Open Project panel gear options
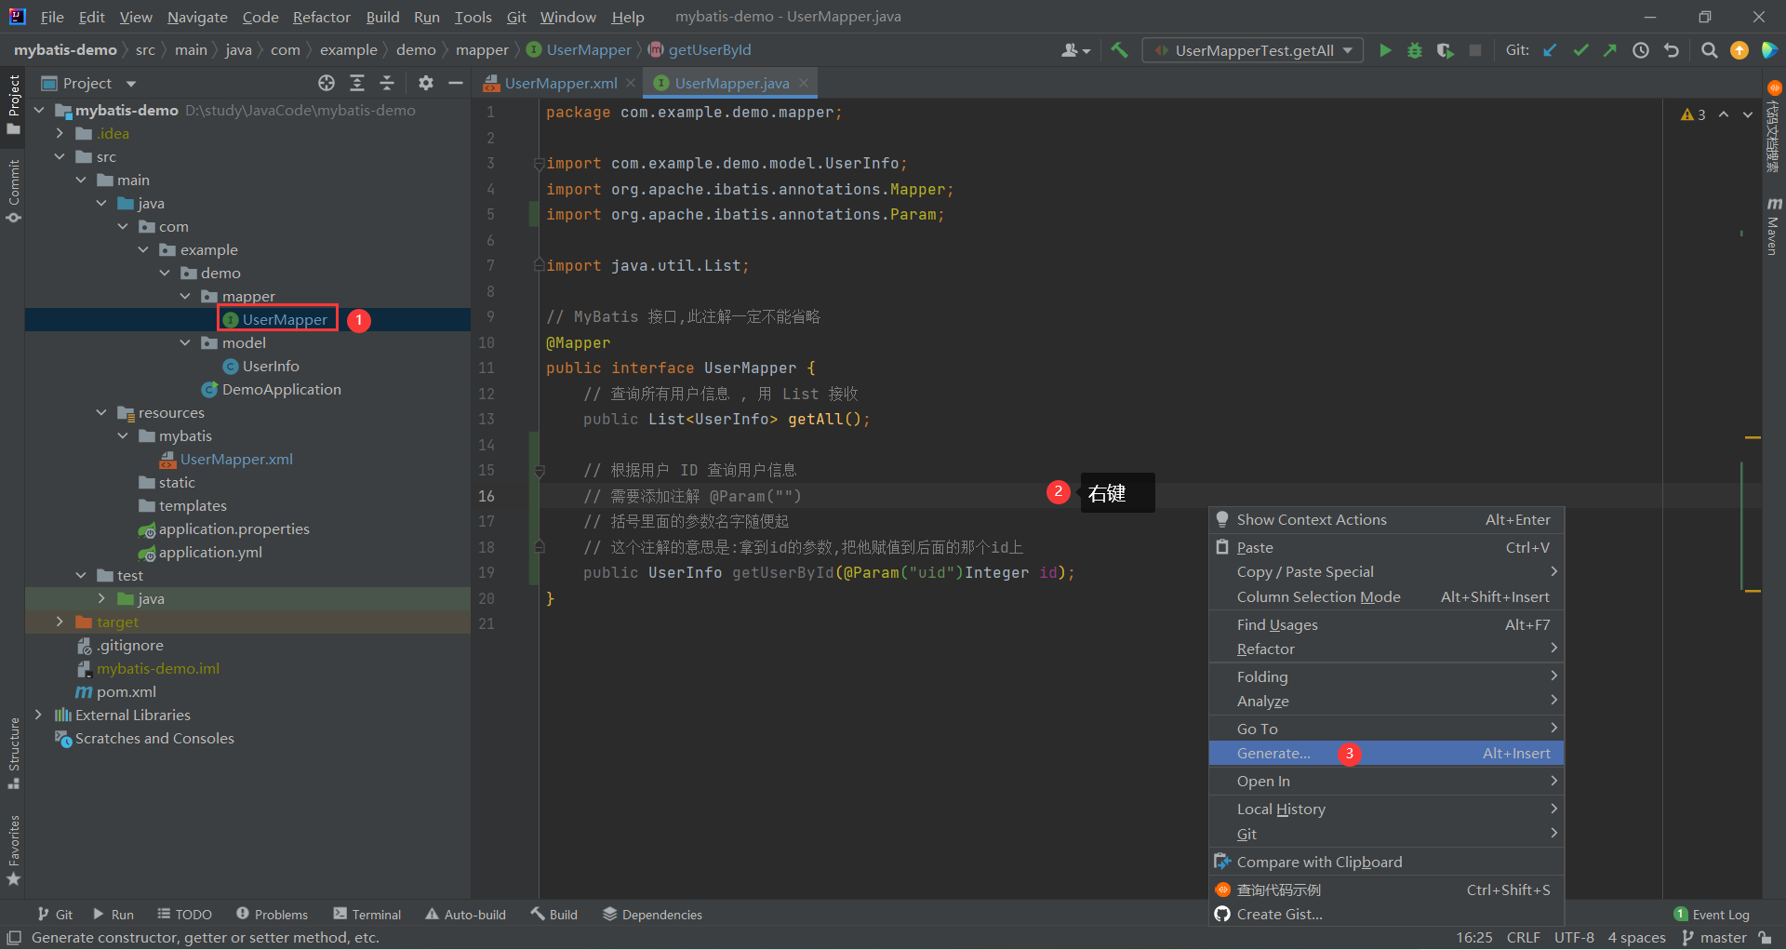Image resolution: width=1786 pixels, height=950 pixels. coord(426,83)
